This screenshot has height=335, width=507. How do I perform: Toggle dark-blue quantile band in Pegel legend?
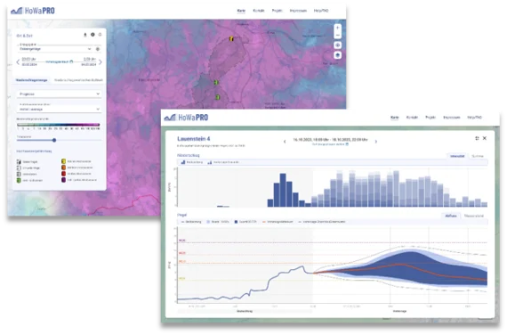[x=245, y=222]
